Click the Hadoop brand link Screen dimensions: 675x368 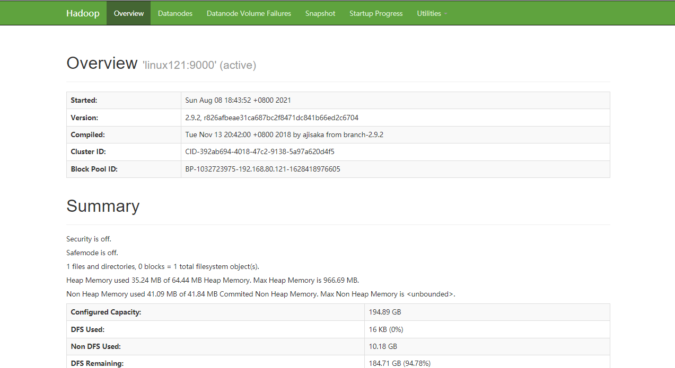83,13
